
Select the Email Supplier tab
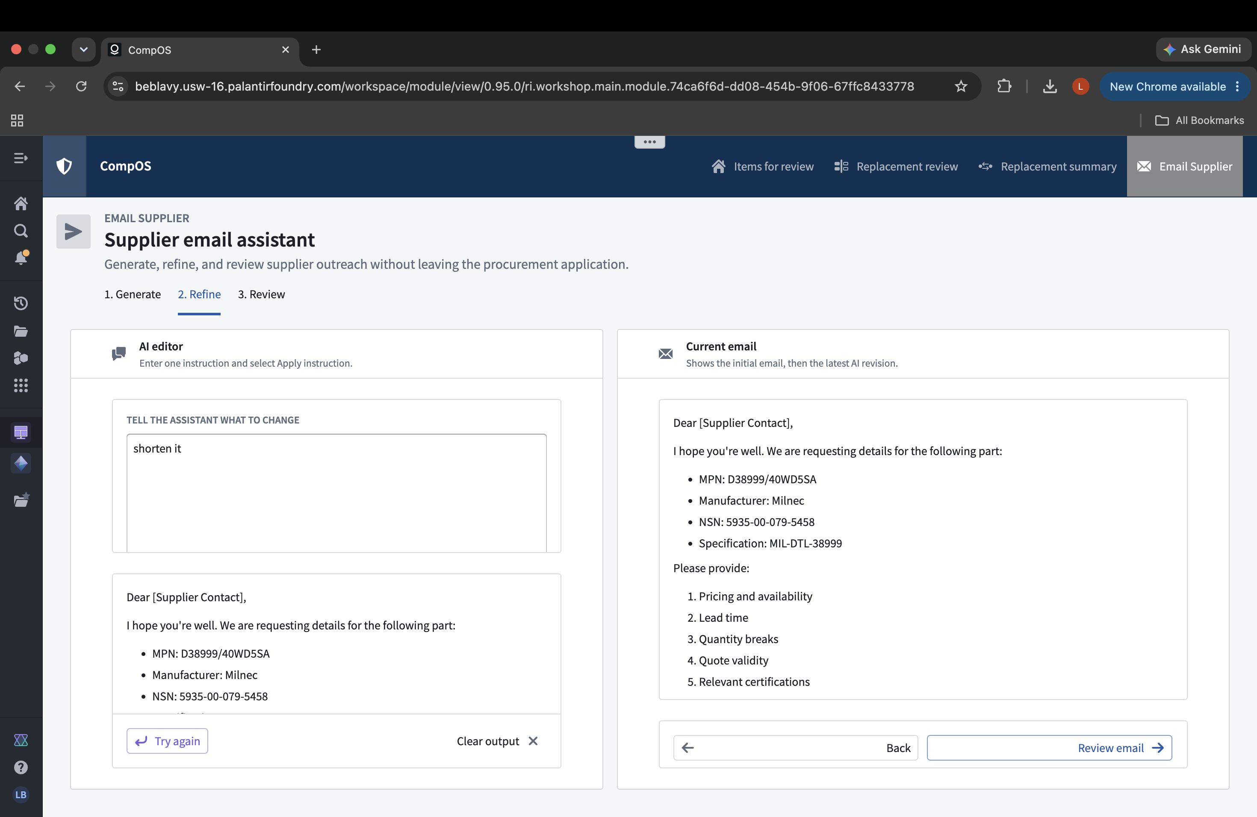coord(1185,166)
